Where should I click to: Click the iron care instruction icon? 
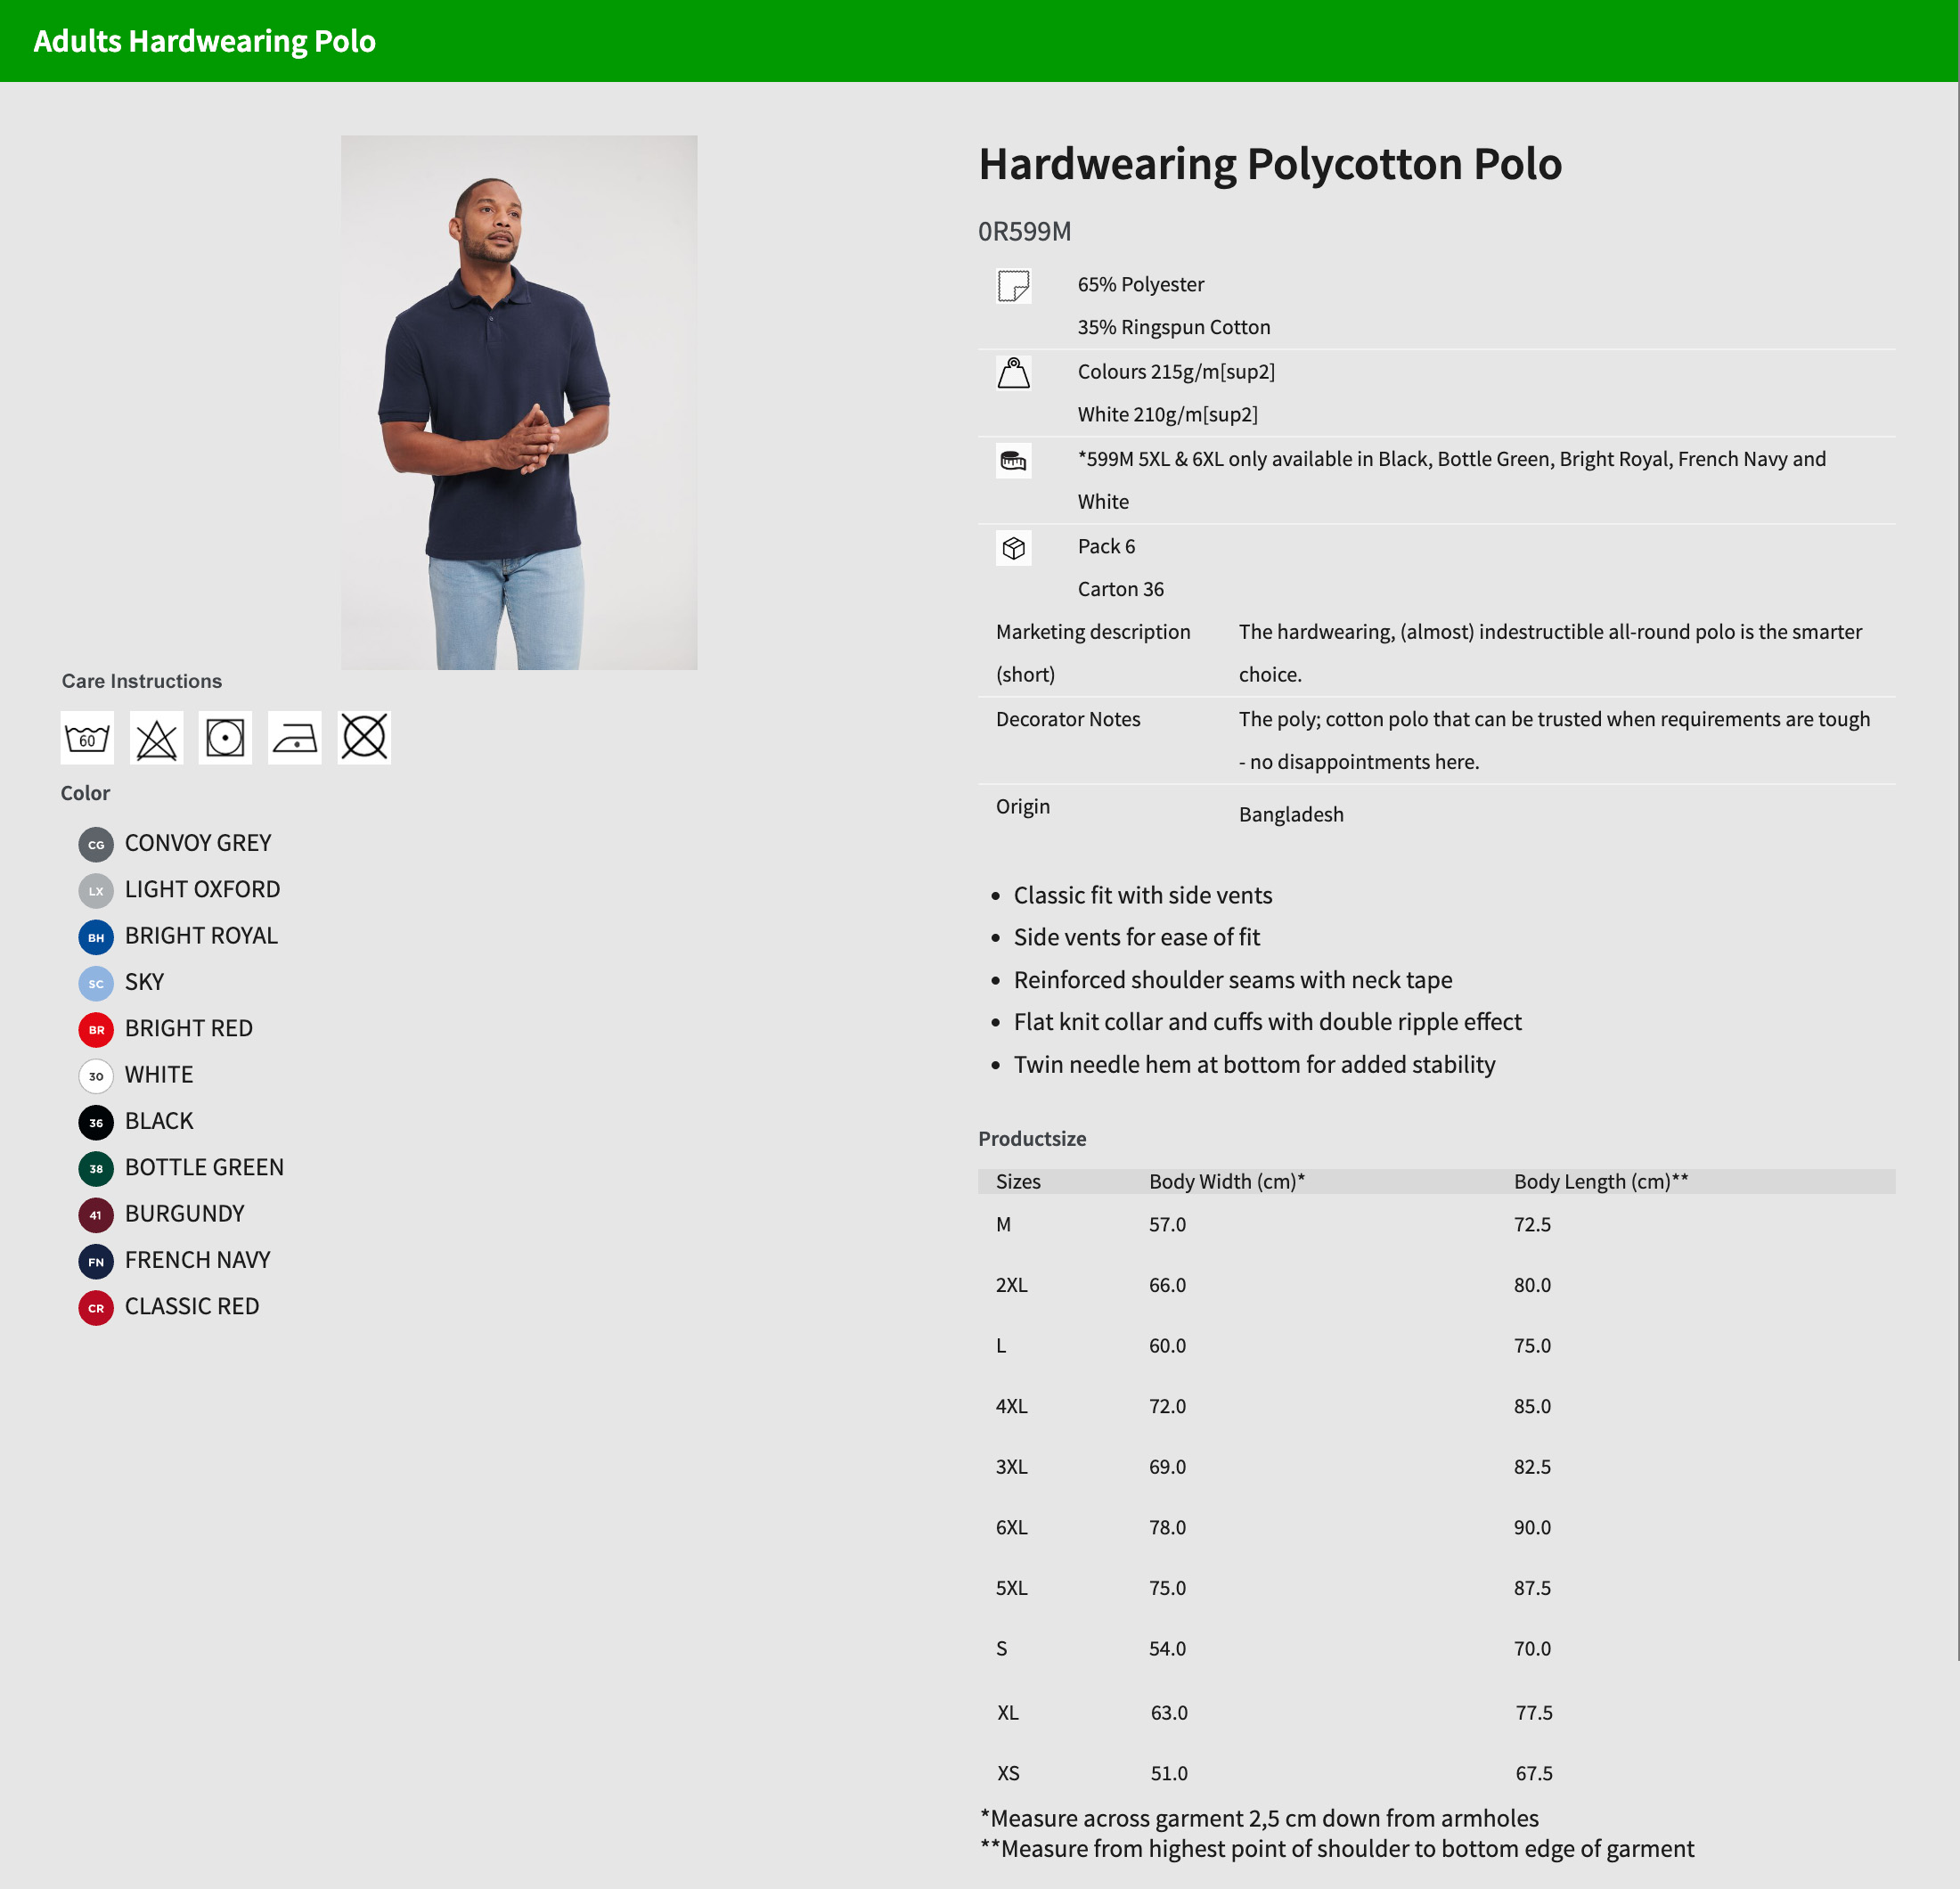295,738
